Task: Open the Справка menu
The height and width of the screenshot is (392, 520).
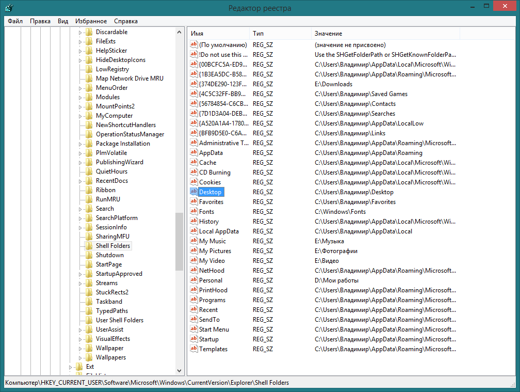Action: pos(126,21)
